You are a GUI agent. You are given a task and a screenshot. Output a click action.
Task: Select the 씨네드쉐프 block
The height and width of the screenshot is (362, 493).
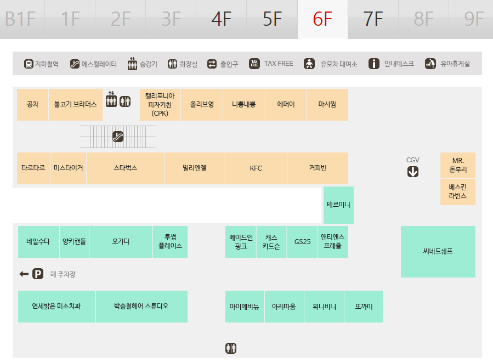pyautogui.click(x=438, y=252)
